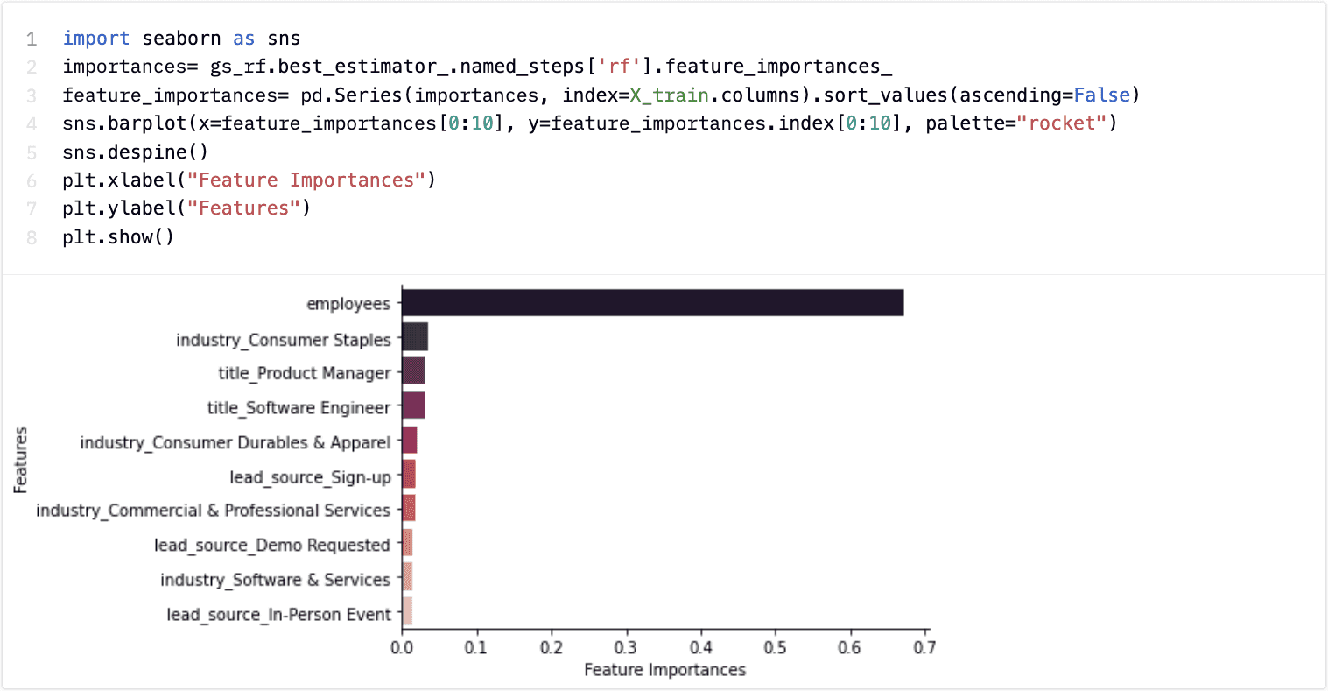Click the "rocket" palette string in the code
1328x691 pixels.
click(x=1061, y=123)
